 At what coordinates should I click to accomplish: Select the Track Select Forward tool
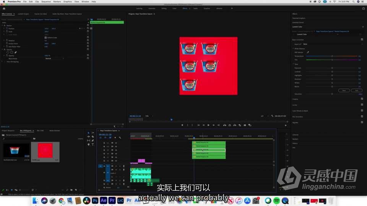point(93,133)
